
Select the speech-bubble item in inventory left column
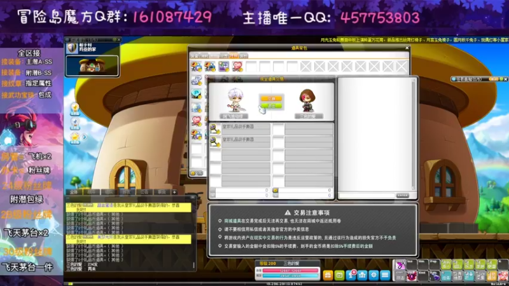point(196,80)
